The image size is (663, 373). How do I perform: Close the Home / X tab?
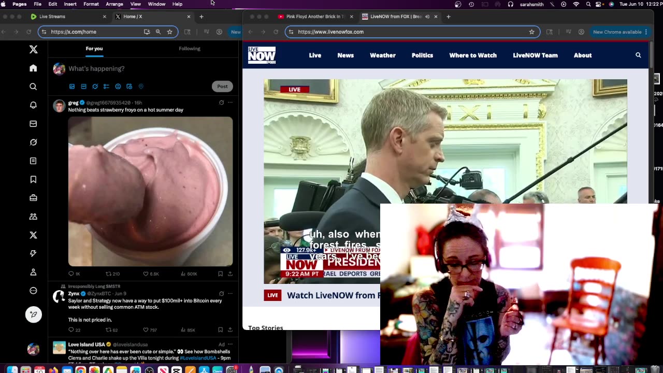pyautogui.click(x=189, y=17)
